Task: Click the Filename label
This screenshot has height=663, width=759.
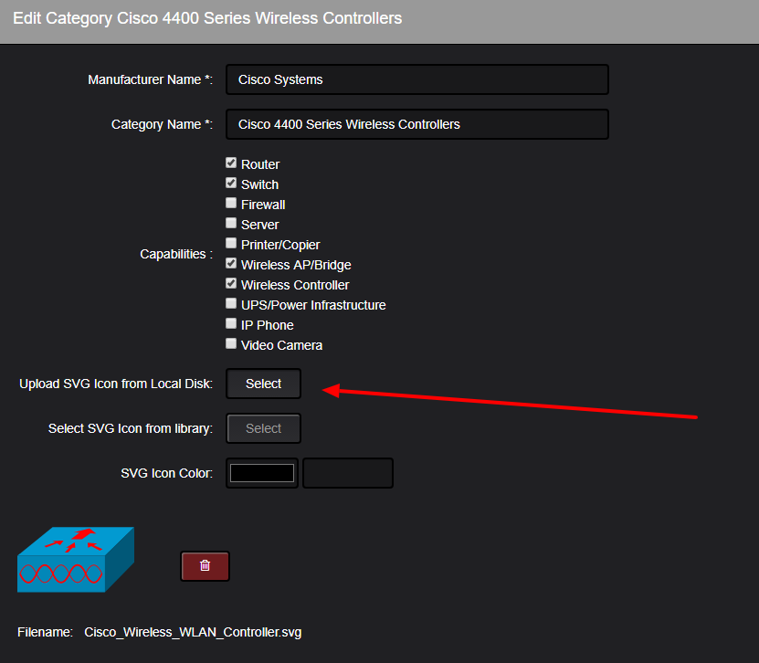Action: pyautogui.click(x=45, y=633)
